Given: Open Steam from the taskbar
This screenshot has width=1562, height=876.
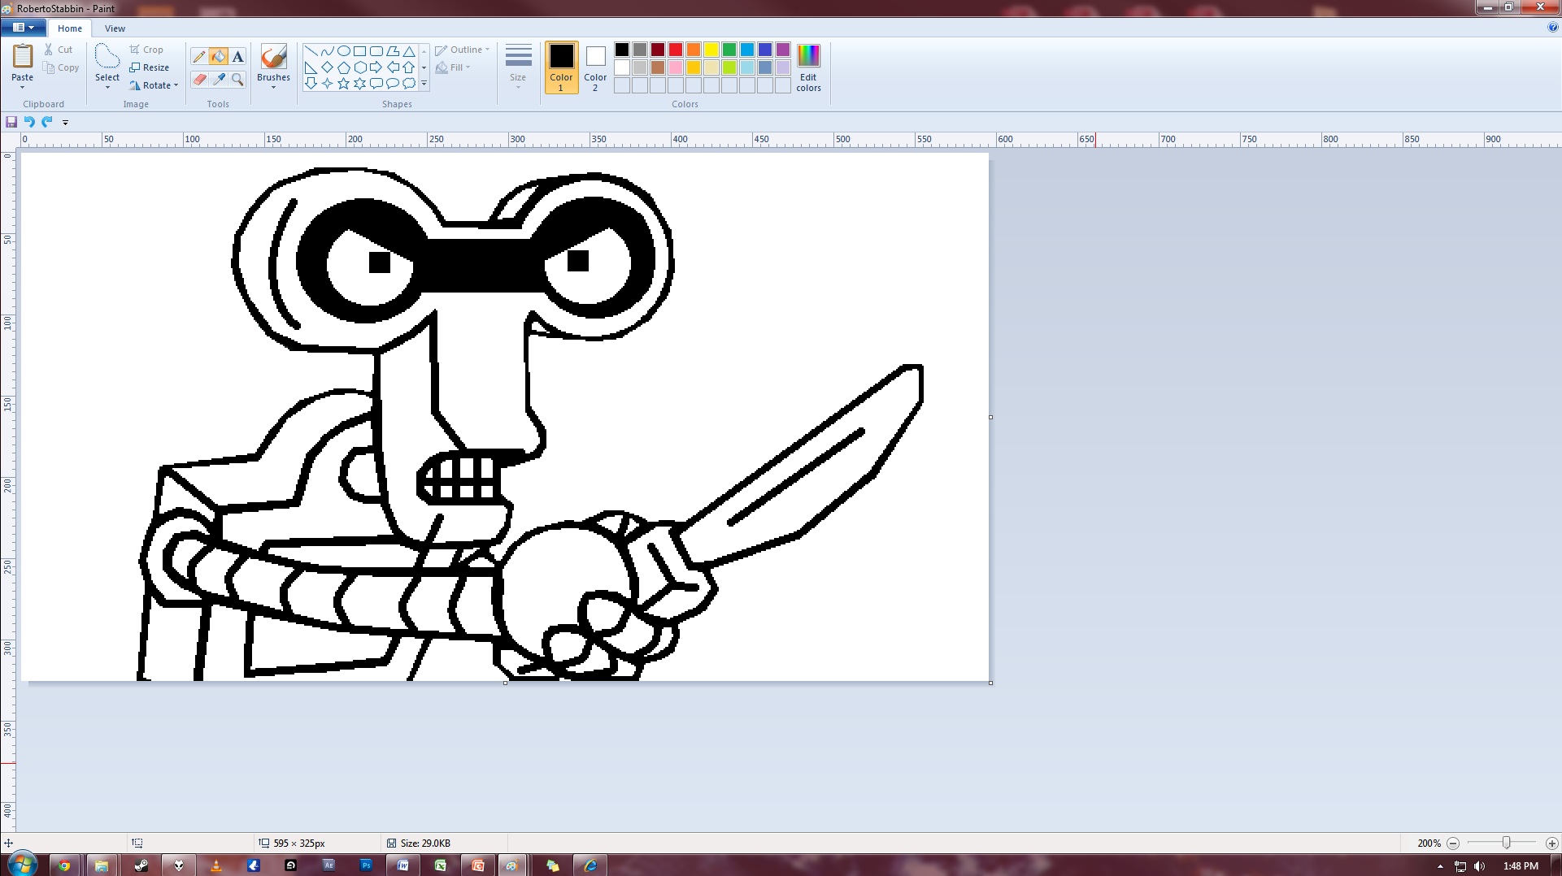Looking at the screenshot, I should click(x=141, y=865).
